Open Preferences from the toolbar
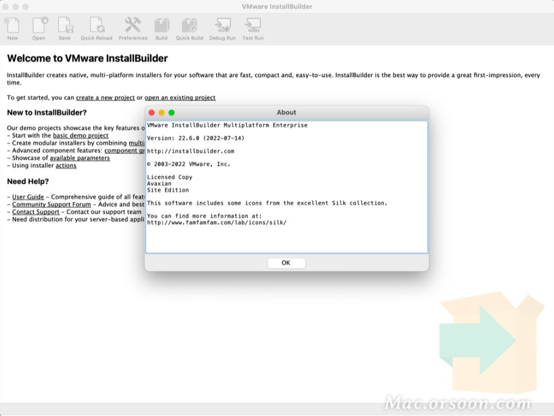 (x=133, y=29)
